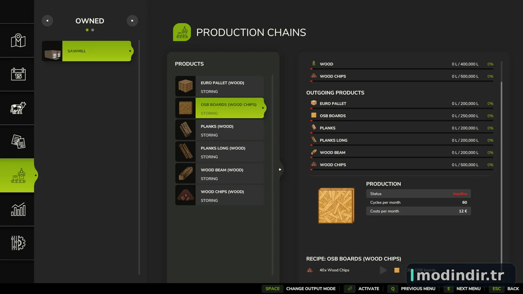Click the 40x Wood Chips recipe input text
The image size is (523, 294).
[x=334, y=270]
